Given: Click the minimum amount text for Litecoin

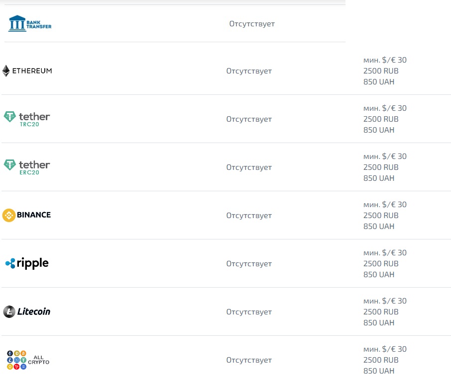Looking at the screenshot, I should (385, 311).
